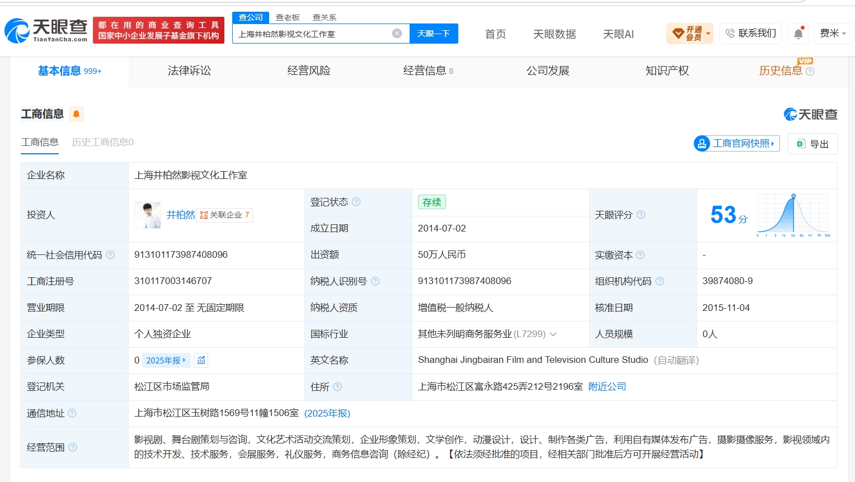Click the 天眼评分 distribution chart
Image resolution: width=855 pixels, height=482 pixels.
[793, 215]
